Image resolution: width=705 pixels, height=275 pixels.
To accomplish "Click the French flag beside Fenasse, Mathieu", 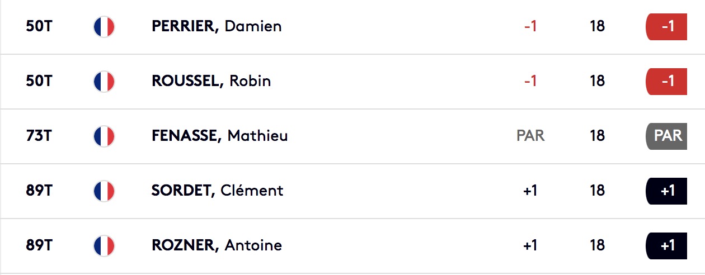I will tap(104, 136).
